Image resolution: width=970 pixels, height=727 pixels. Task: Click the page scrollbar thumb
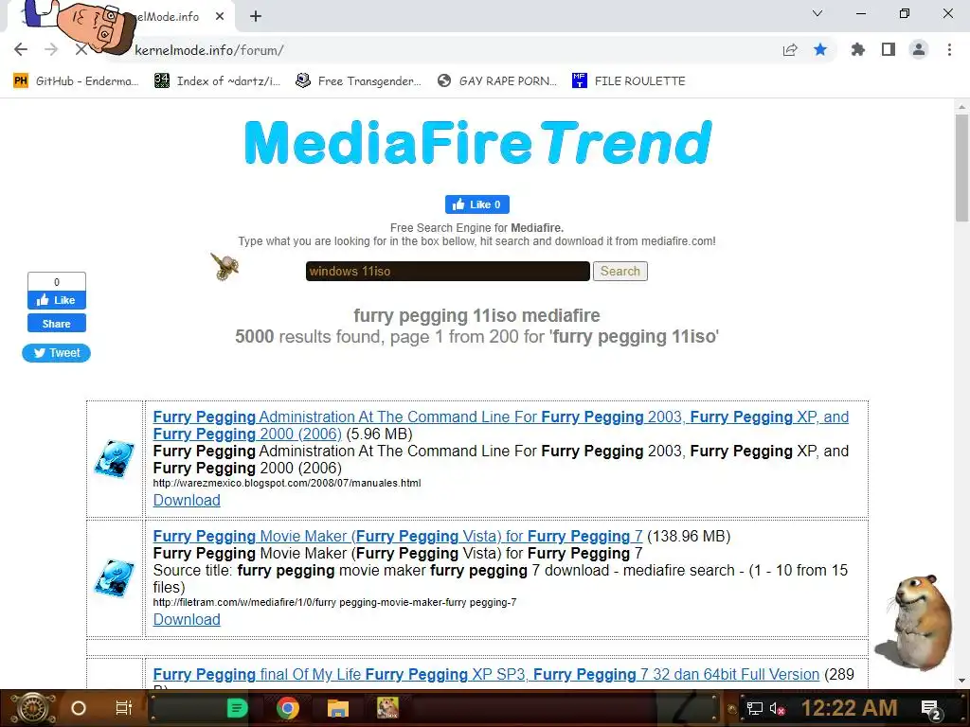[961, 167]
